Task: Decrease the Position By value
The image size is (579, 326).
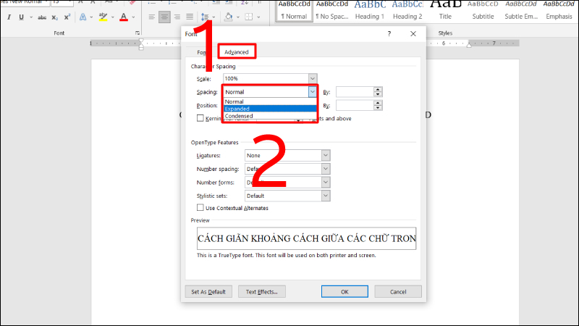Action: point(377,108)
